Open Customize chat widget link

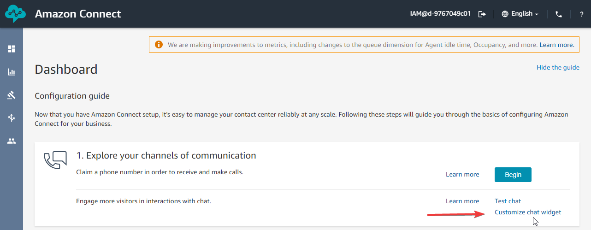click(x=528, y=212)
